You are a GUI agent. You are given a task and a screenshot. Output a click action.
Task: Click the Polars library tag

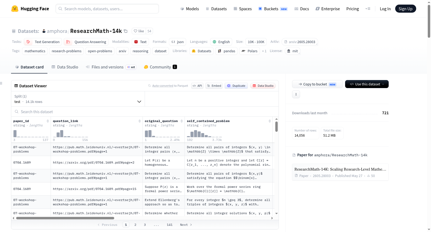(250, 51)
